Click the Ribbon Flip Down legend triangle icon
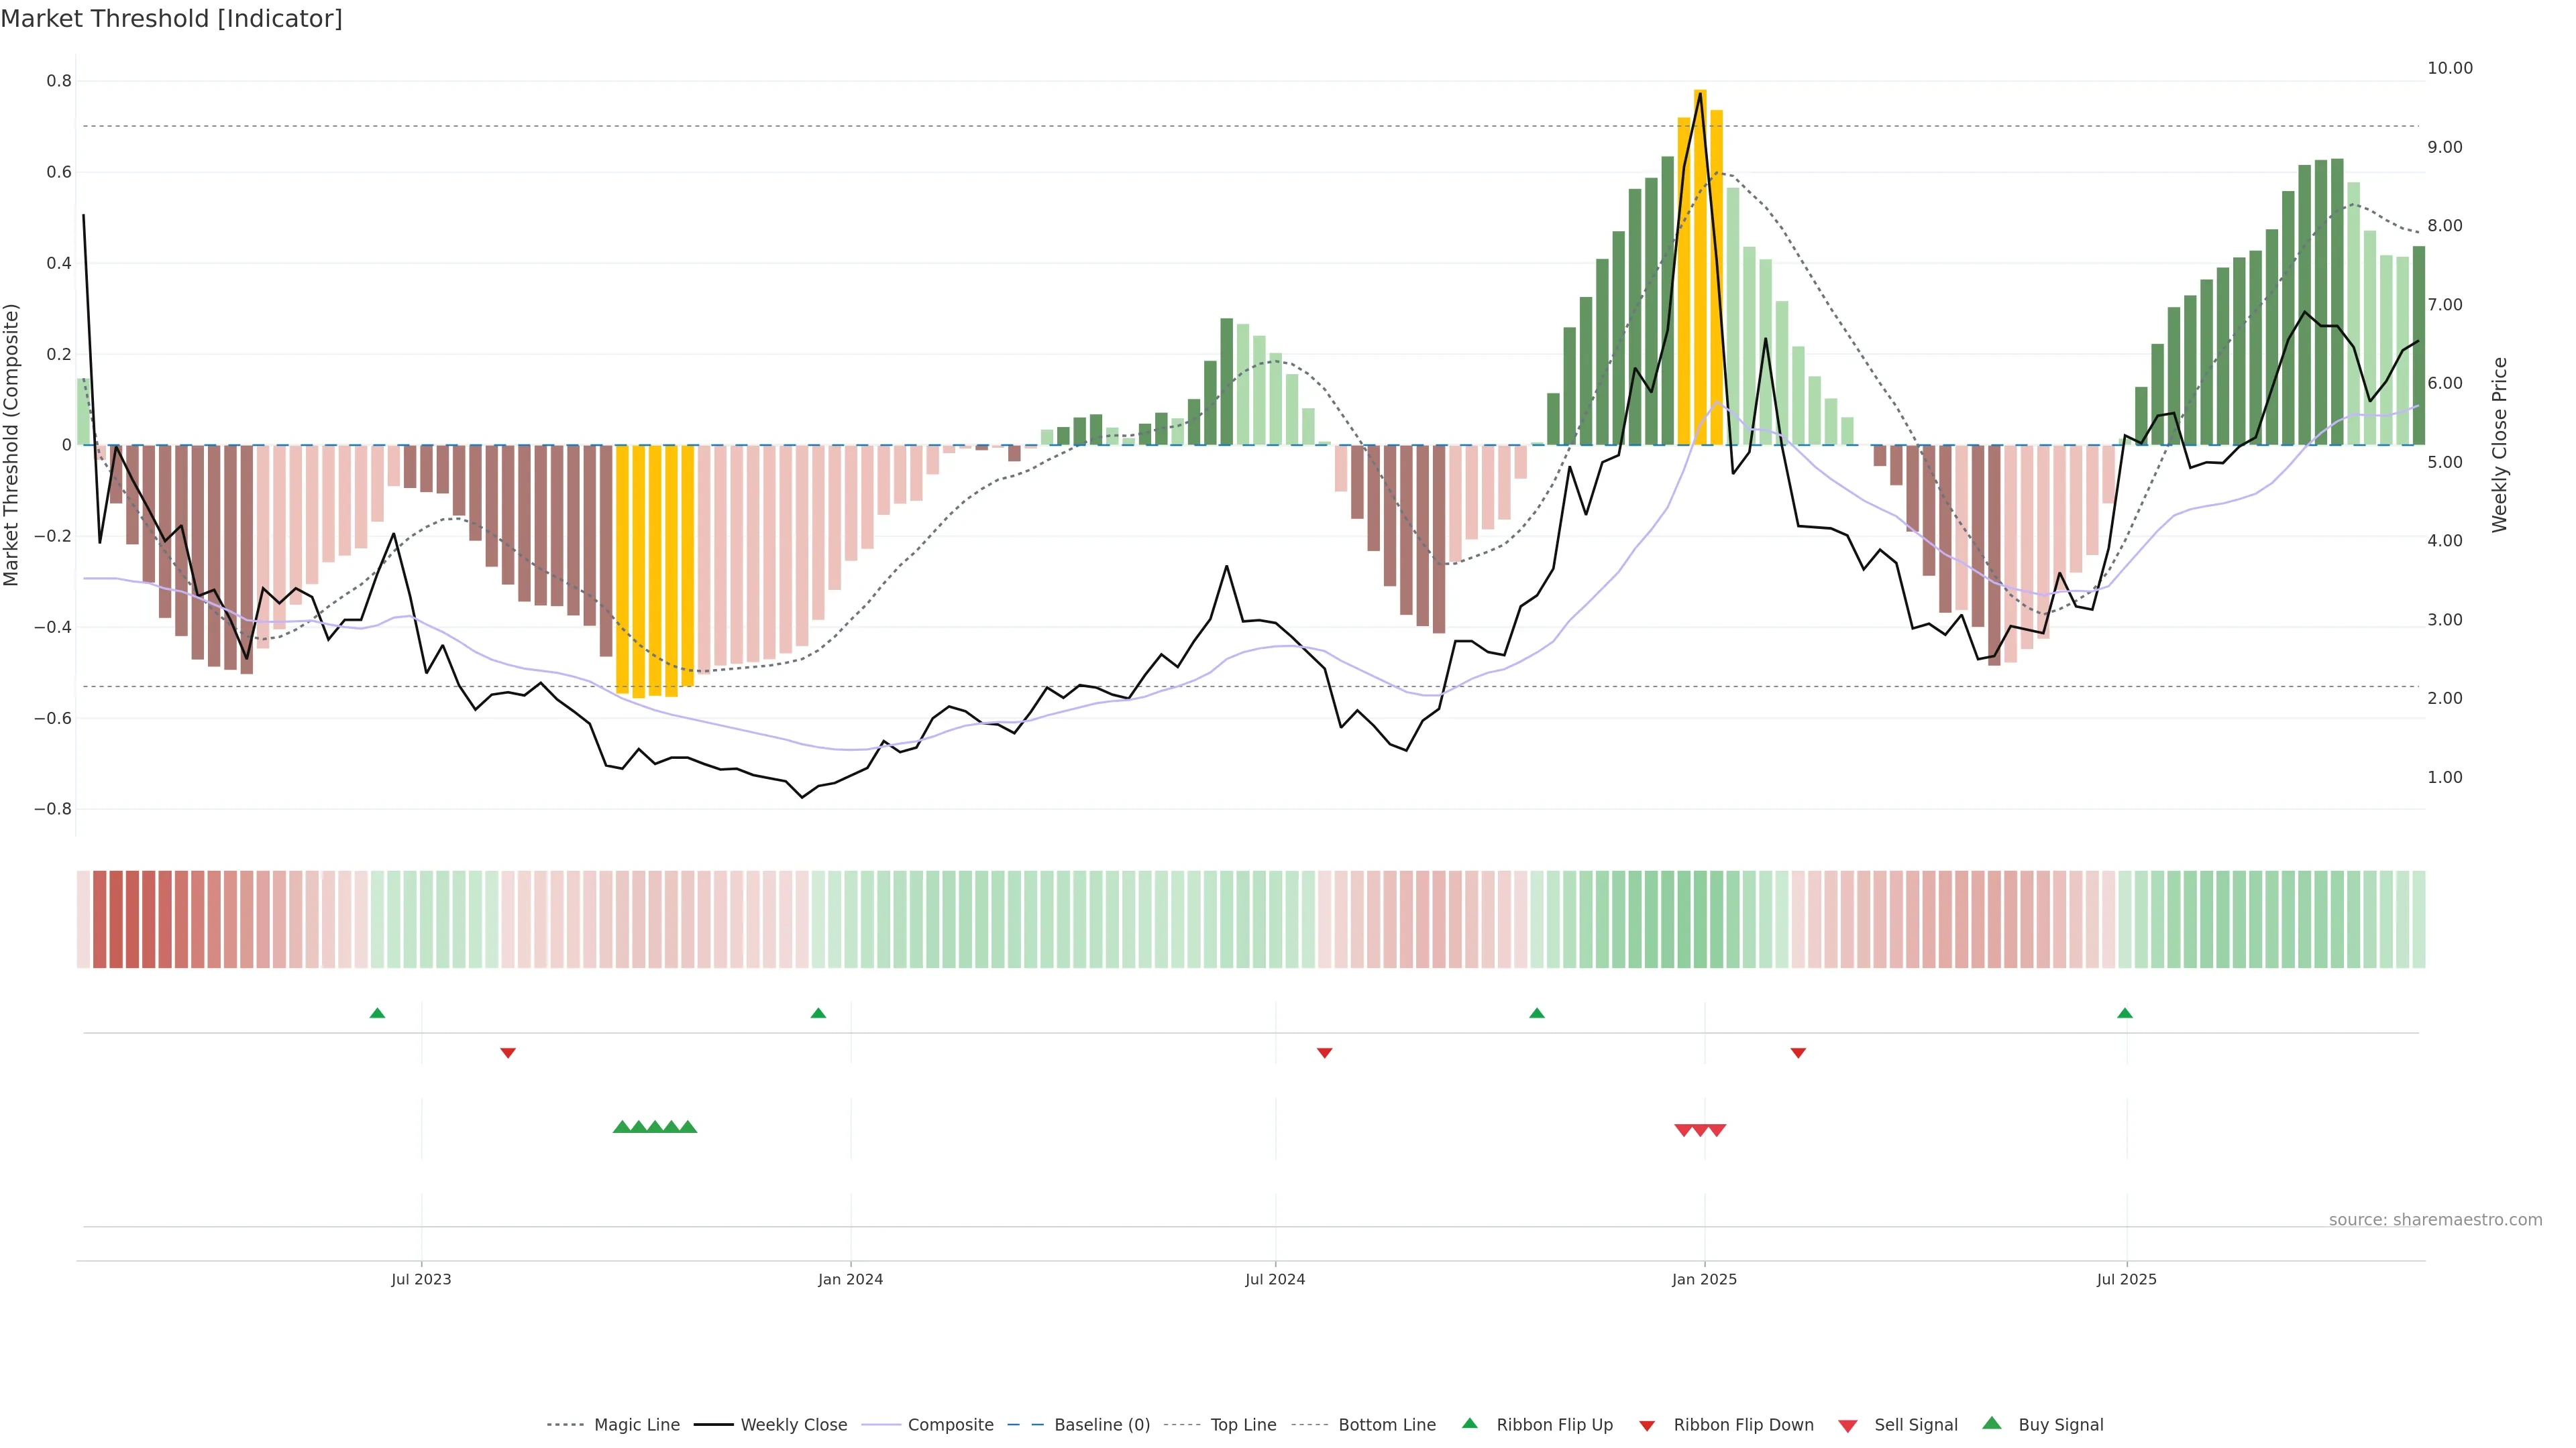The width and height of the screenshot is (2576, 1448). (1647, 1425)
